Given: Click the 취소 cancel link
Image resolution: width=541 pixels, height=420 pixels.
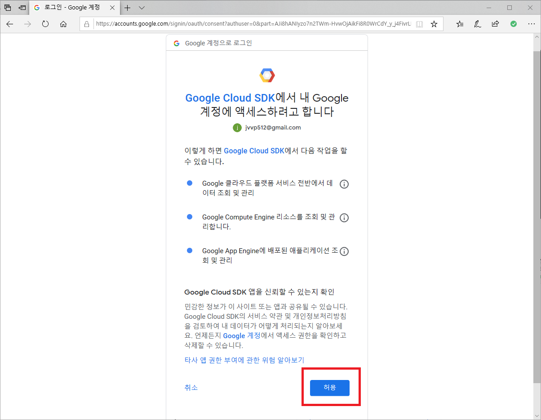Looking at the screenshot, I should 191,388.
